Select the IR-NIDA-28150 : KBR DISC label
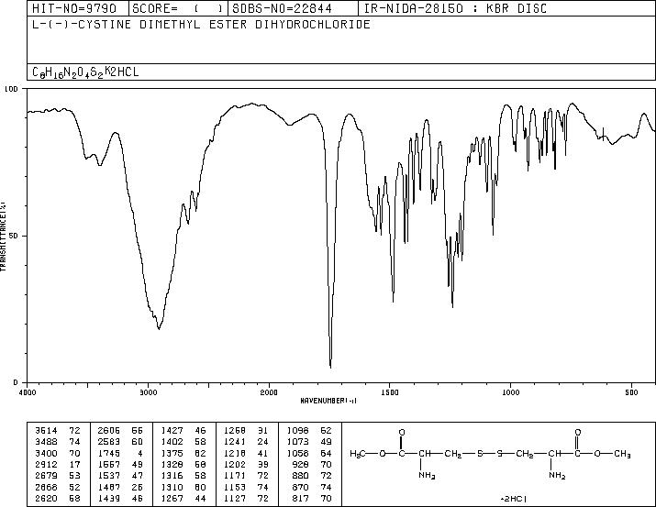Viewport: 656px width, 507px height. [x=455, y=8]
